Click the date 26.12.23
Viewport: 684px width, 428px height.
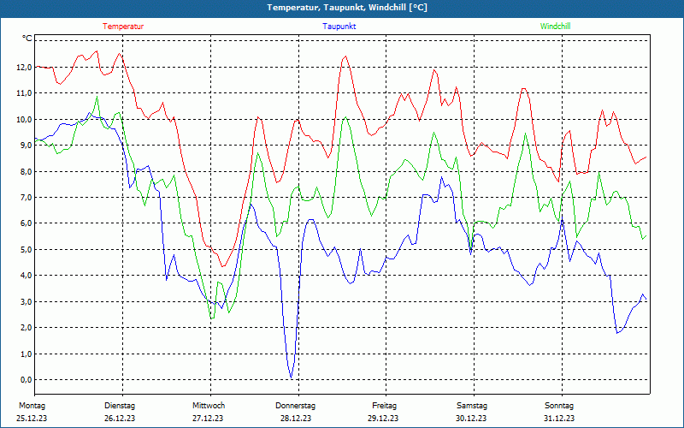pyautogui.click(x=120, y=419)
